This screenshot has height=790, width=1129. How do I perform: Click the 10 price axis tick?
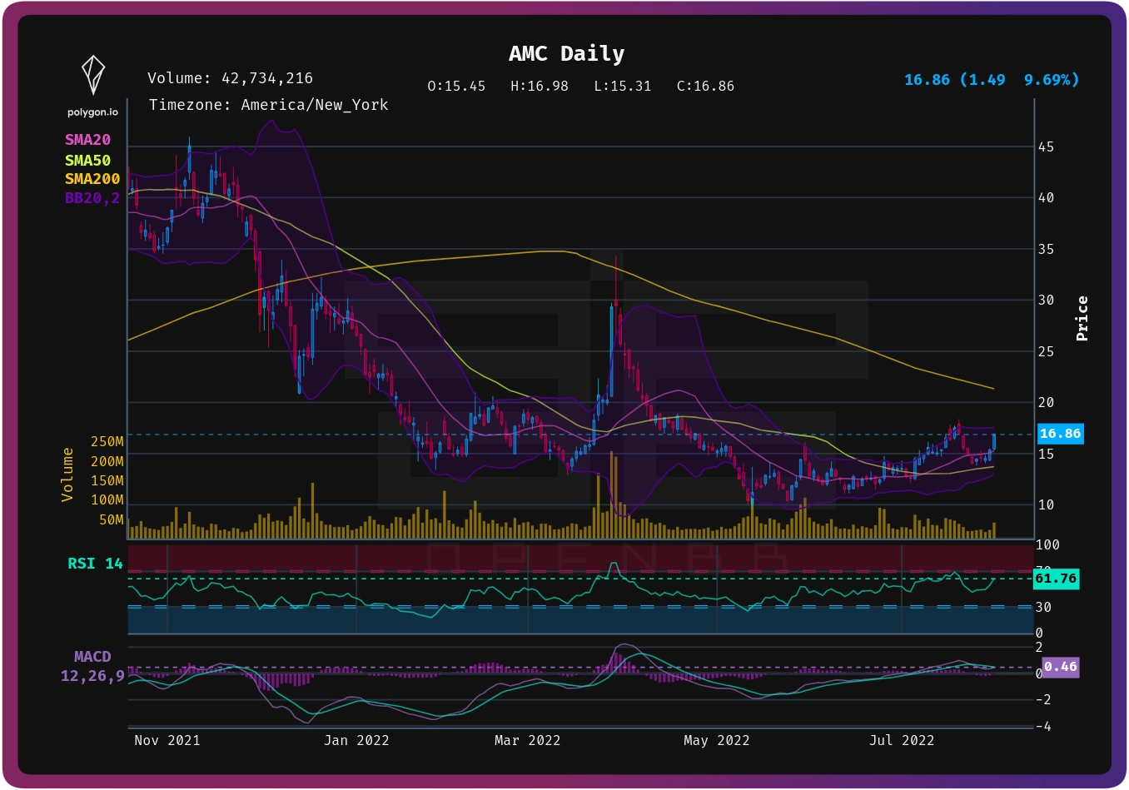pos(1046,505)
